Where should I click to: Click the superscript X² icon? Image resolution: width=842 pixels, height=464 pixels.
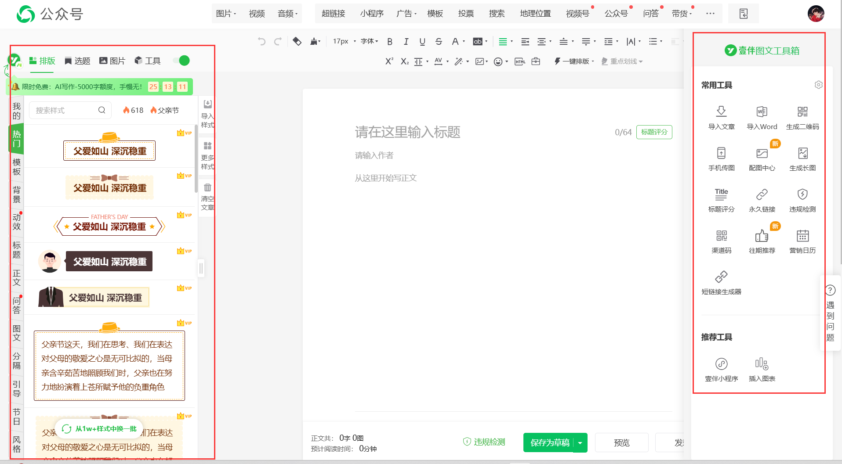click(x=389, y=61)
